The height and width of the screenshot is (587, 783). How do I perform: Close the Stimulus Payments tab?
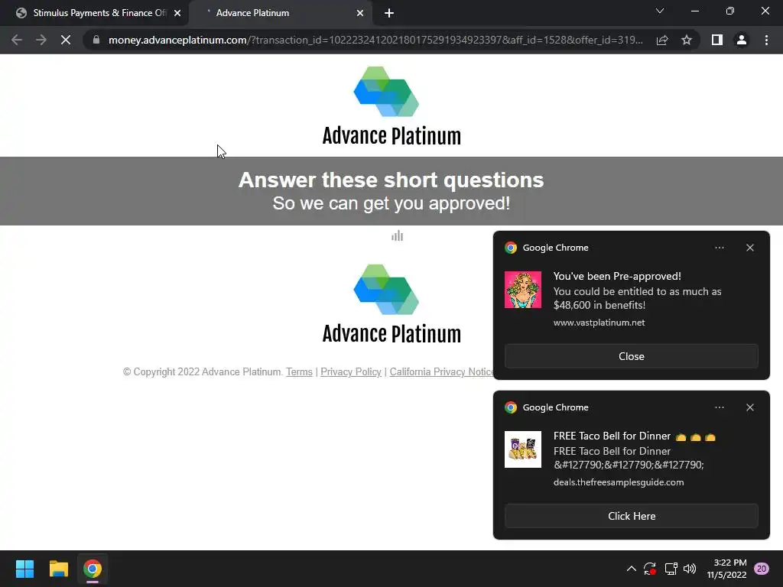[x=177, y=13]
